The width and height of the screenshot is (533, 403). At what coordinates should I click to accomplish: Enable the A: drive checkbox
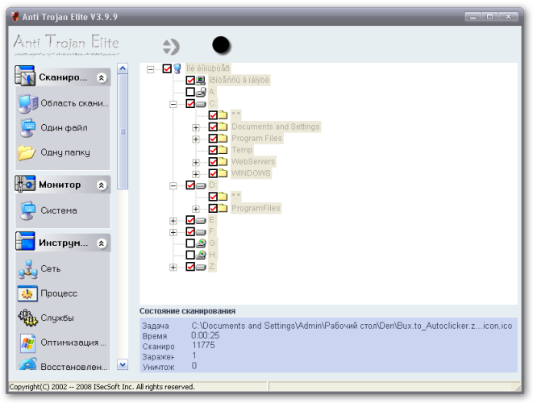(x=190, y=92)
